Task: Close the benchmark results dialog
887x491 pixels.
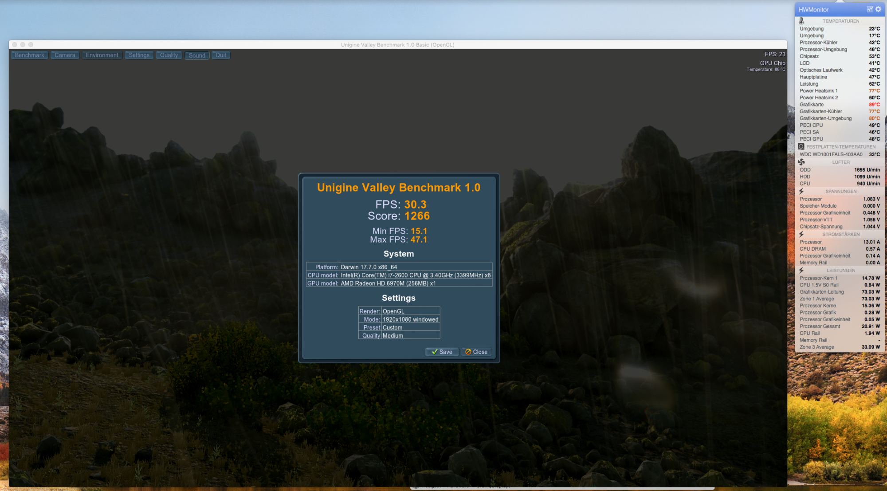Action: point(476,352)
